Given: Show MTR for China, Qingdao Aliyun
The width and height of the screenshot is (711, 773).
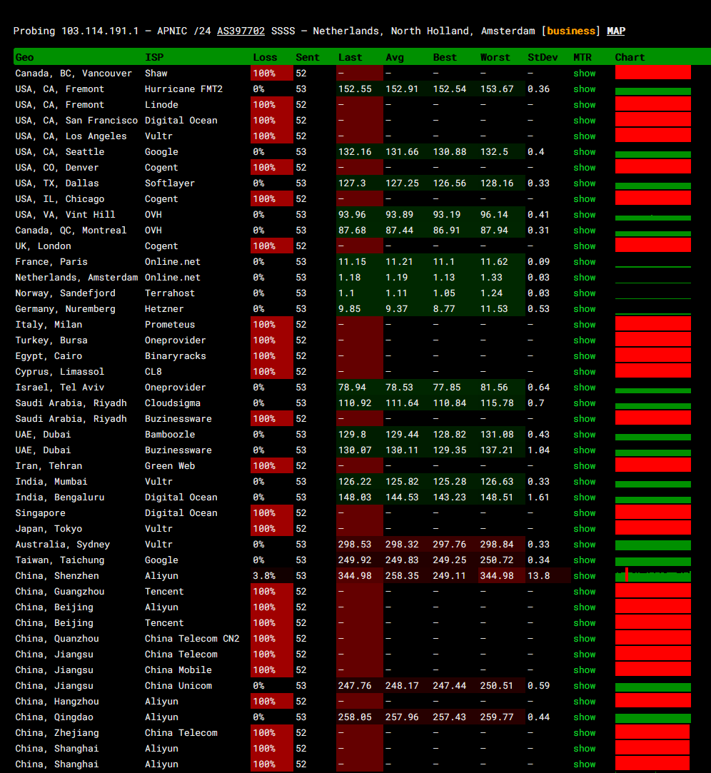Looking at the screenshot, I should pyautogui.click(x=584, y=717).
